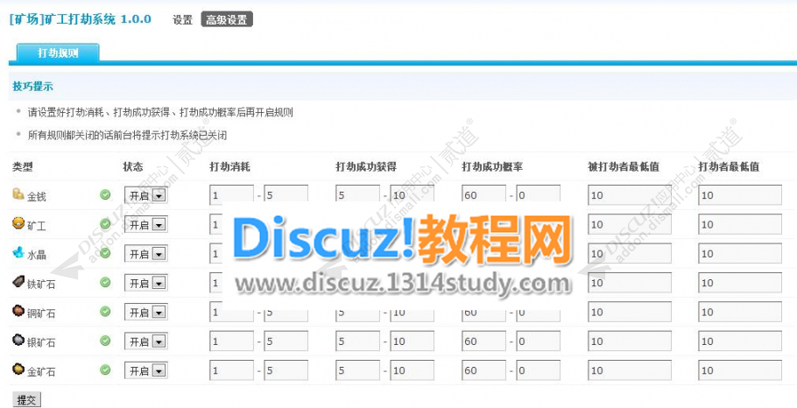This screenshot has width=797, height=408.
Task: Click 金矿石 打劫消耗 maximum field
Action: click(x=286, y=370)
